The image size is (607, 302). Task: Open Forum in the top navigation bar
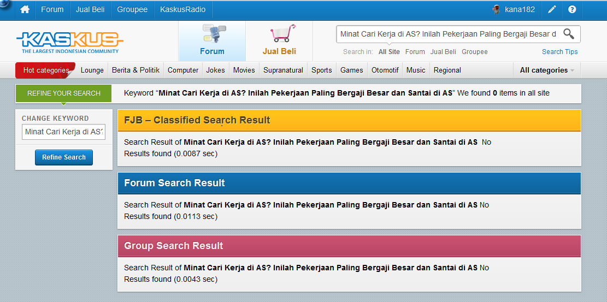point(52,10)
